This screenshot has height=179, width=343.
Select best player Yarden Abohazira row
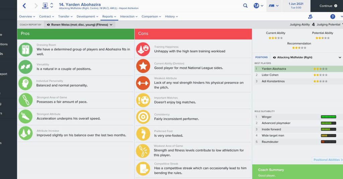pyautogui.click(x=298, y=69)
